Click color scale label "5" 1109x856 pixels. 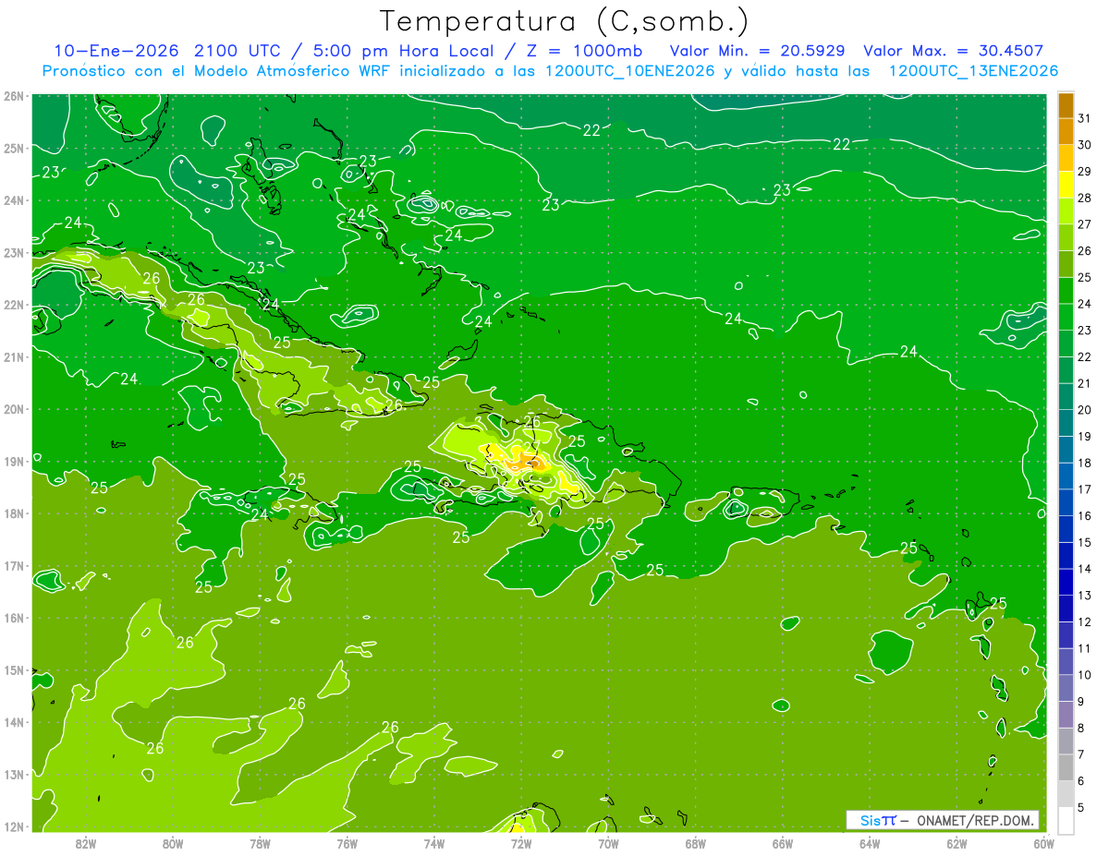pos(1080,807)
